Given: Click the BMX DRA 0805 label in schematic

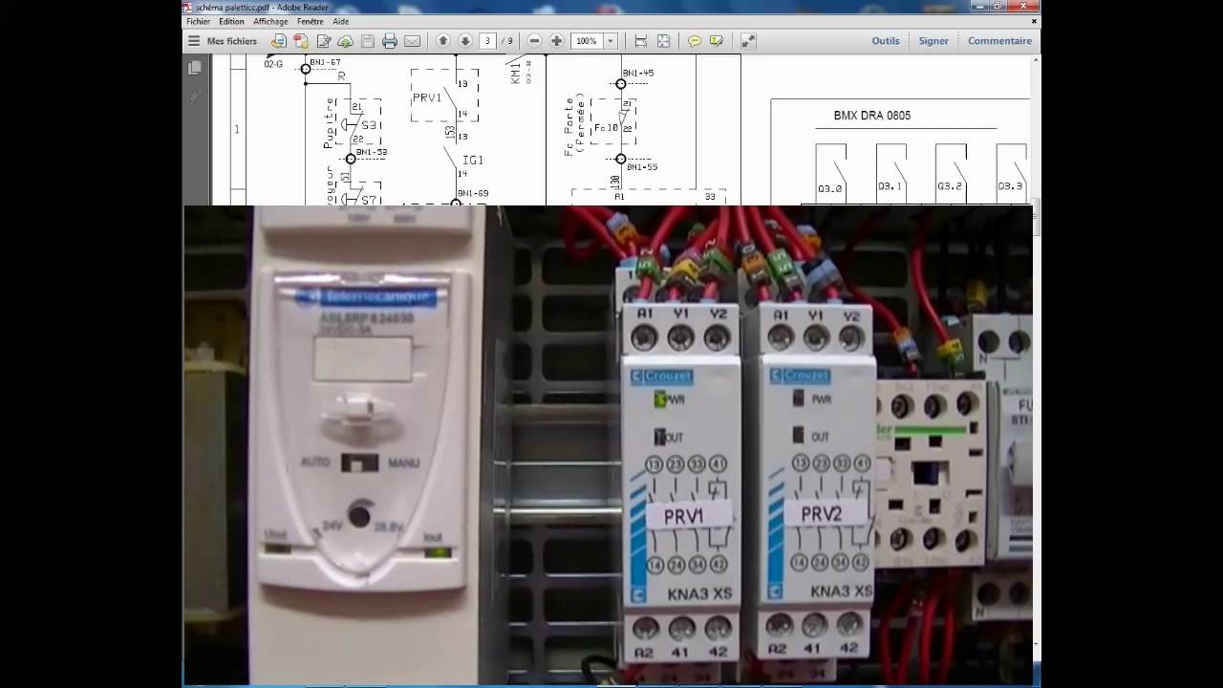Looking at the screenshot, I should (x=871, y=116).
